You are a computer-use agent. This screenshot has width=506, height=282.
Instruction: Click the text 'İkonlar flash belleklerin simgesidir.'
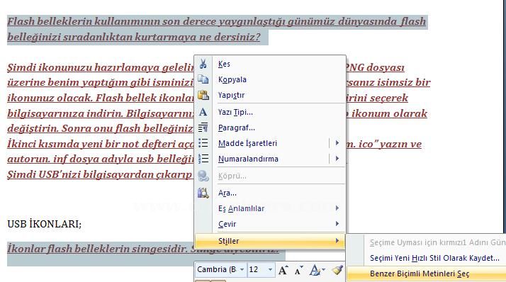click(x=97, y=249)
